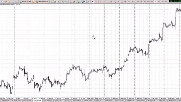The image size is (181, 102).
Task: Toggle the Data Window toolbar icon
Action: [6, 2]
